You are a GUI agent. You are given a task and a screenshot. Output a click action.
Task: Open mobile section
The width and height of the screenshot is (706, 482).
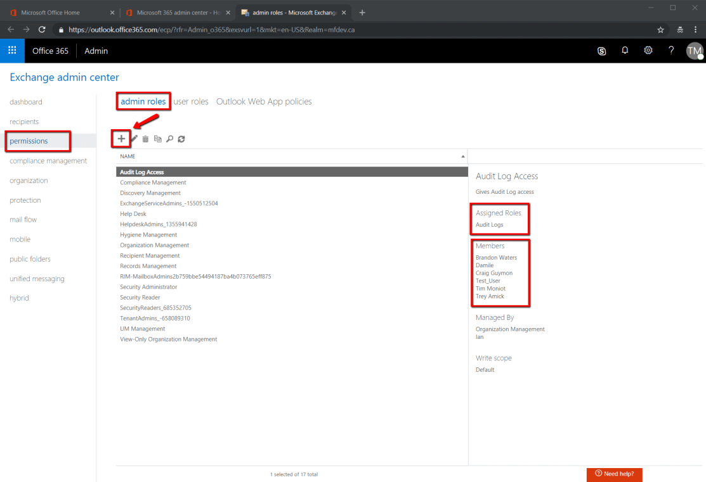[x=20, y=239]
